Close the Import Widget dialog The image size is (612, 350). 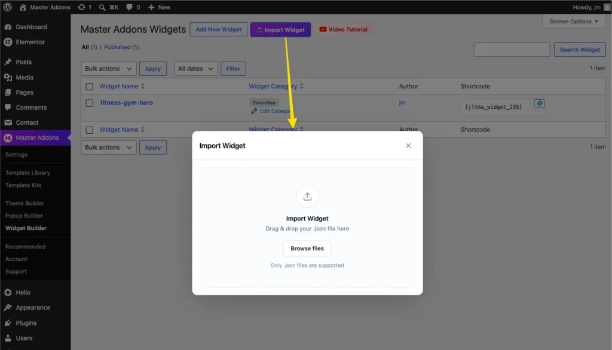coord(408,146)
